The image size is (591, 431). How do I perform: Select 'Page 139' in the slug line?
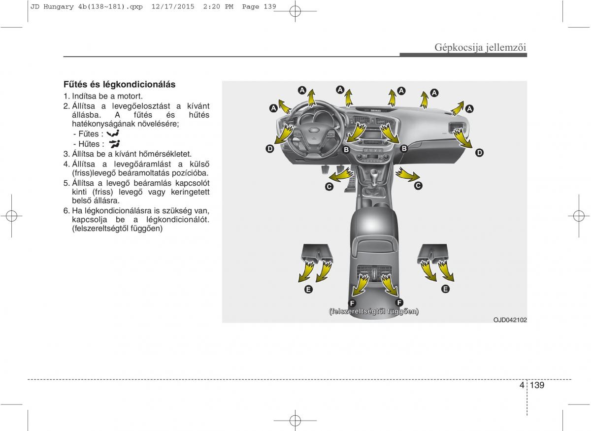coord(259,7)
